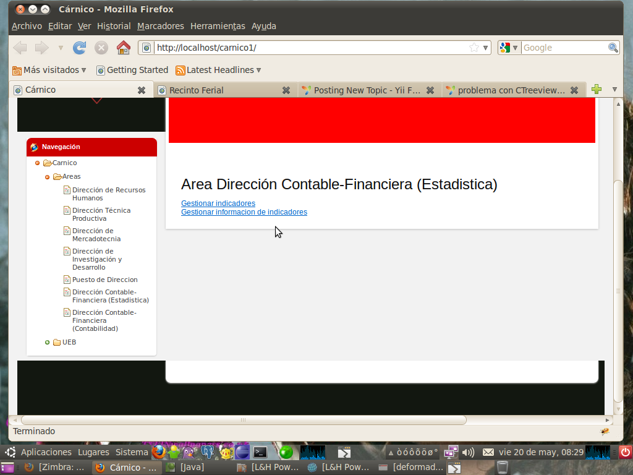Open the volume control in the panel
The width and height of the screenshot is (633, 475).
pyautogui.click(x=468, y=452)
